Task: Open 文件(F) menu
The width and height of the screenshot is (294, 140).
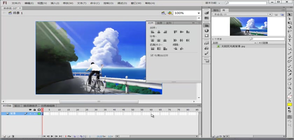Action: (16, 3)
